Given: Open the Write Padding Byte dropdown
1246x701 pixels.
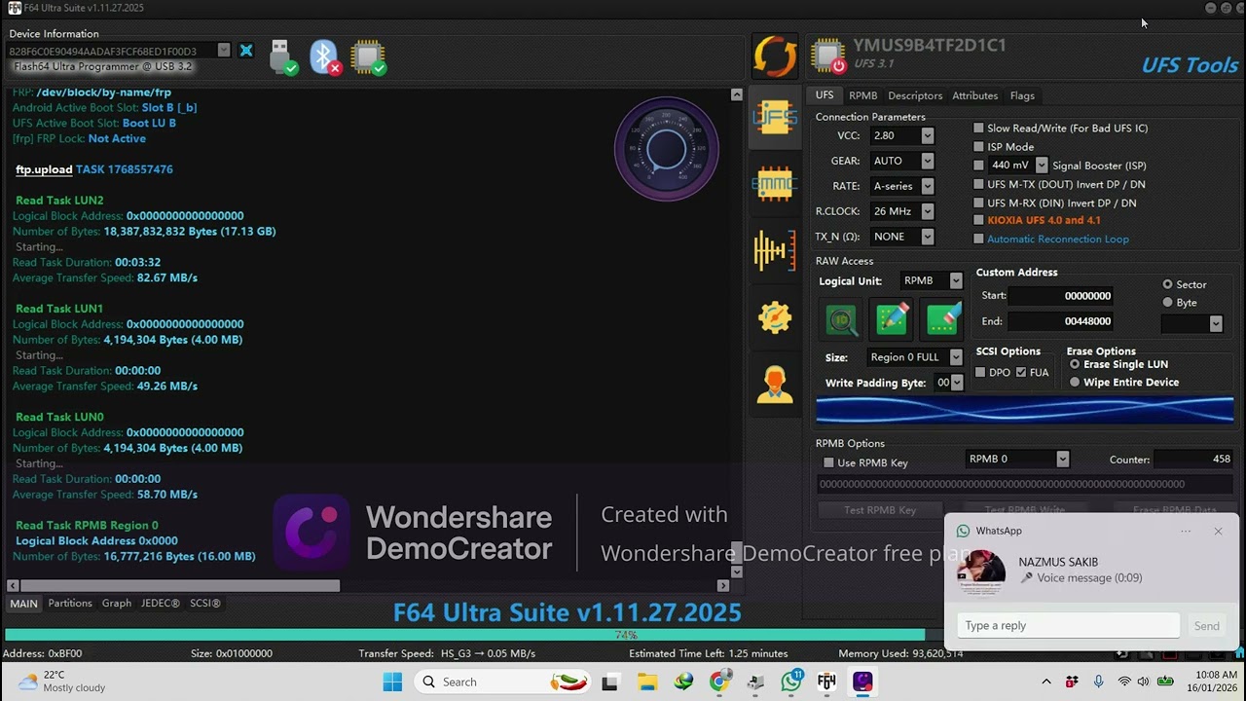Looking at the screenshot, I should point(956,383).
